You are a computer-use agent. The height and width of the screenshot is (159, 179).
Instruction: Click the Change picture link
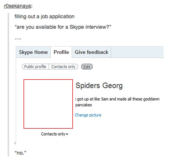[88, 115]
